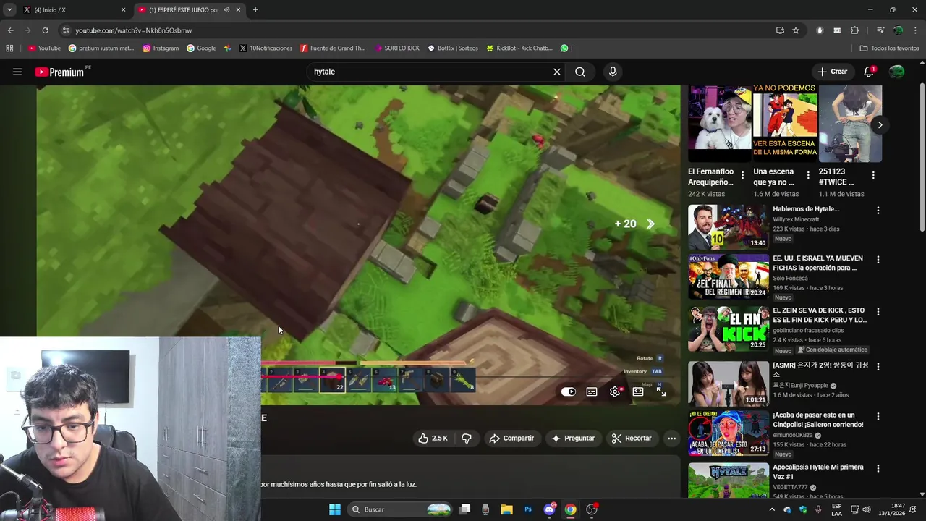This screenshot has height=521, width=926.
Task: Open options for 'Acaba de pasar esto' video
Action: (878, 417)
